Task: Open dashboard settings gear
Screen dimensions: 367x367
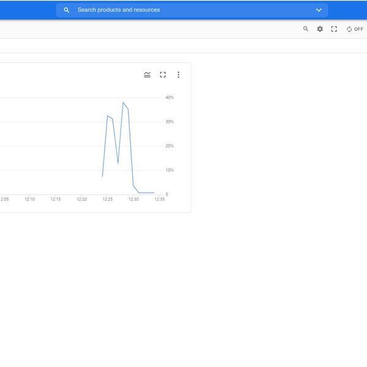Action: (320, 29)
